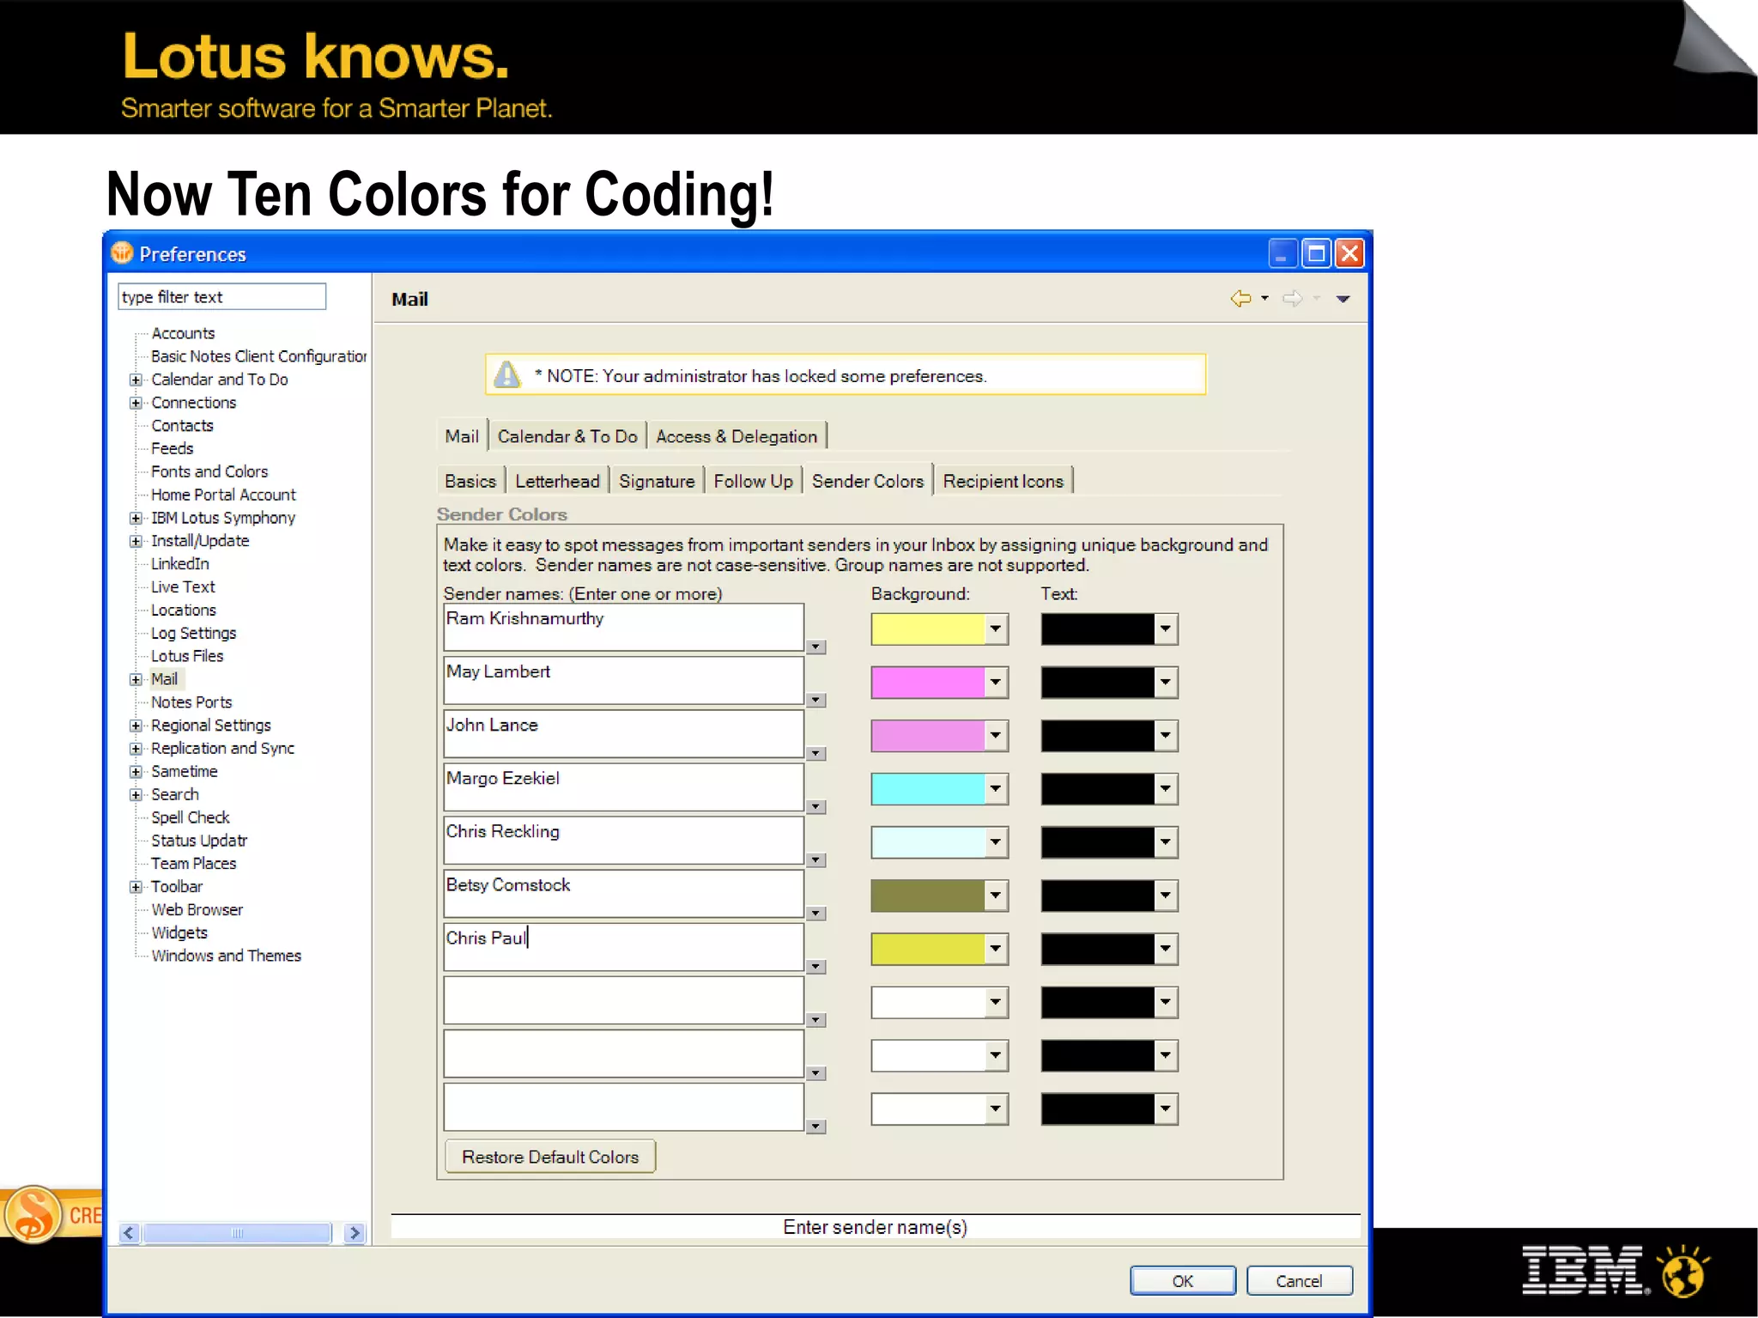Screen dimensions: 1758x1318
Task: Expand the Connections tree node
Action: click(136, 403)
